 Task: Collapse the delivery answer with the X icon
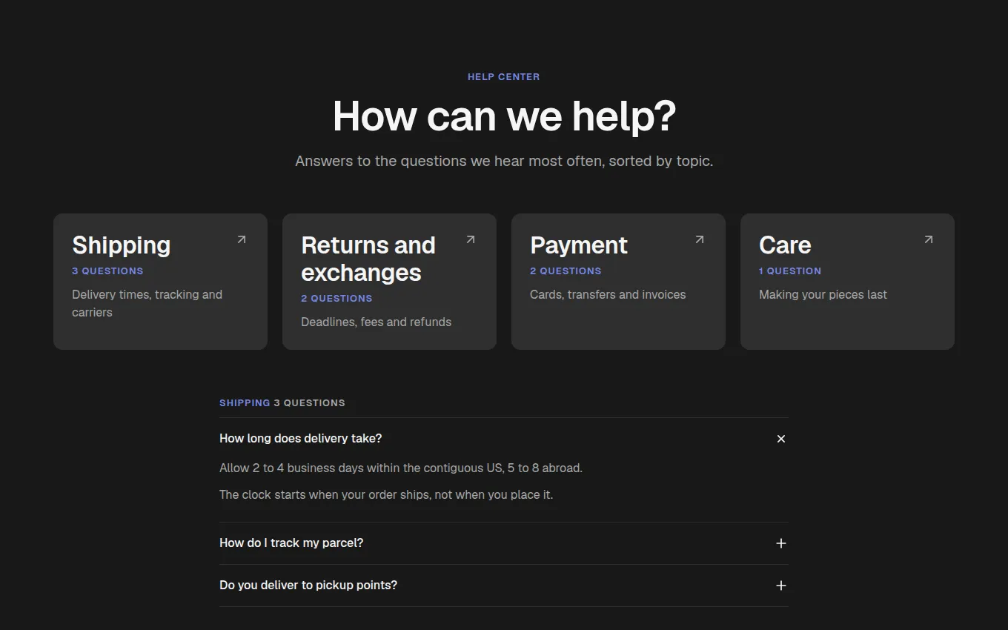coord(780,439)
